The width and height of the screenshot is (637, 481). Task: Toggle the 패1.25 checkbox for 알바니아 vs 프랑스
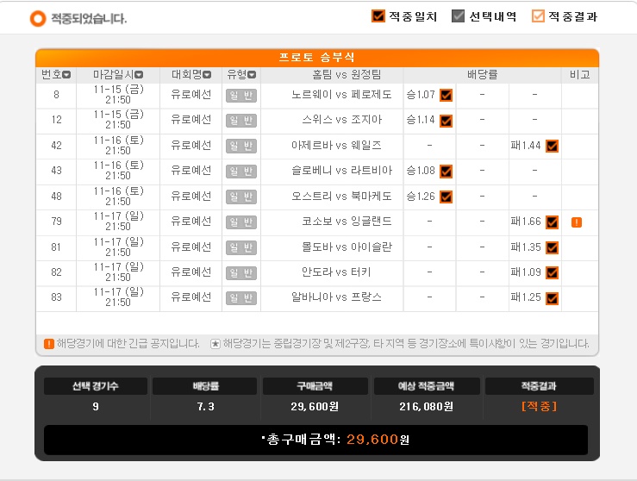[552, 298]
